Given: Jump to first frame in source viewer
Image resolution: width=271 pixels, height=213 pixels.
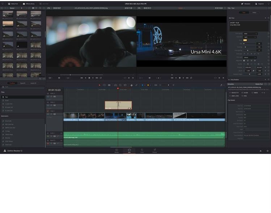Looking at the screenshot, I should pos(81,78).
